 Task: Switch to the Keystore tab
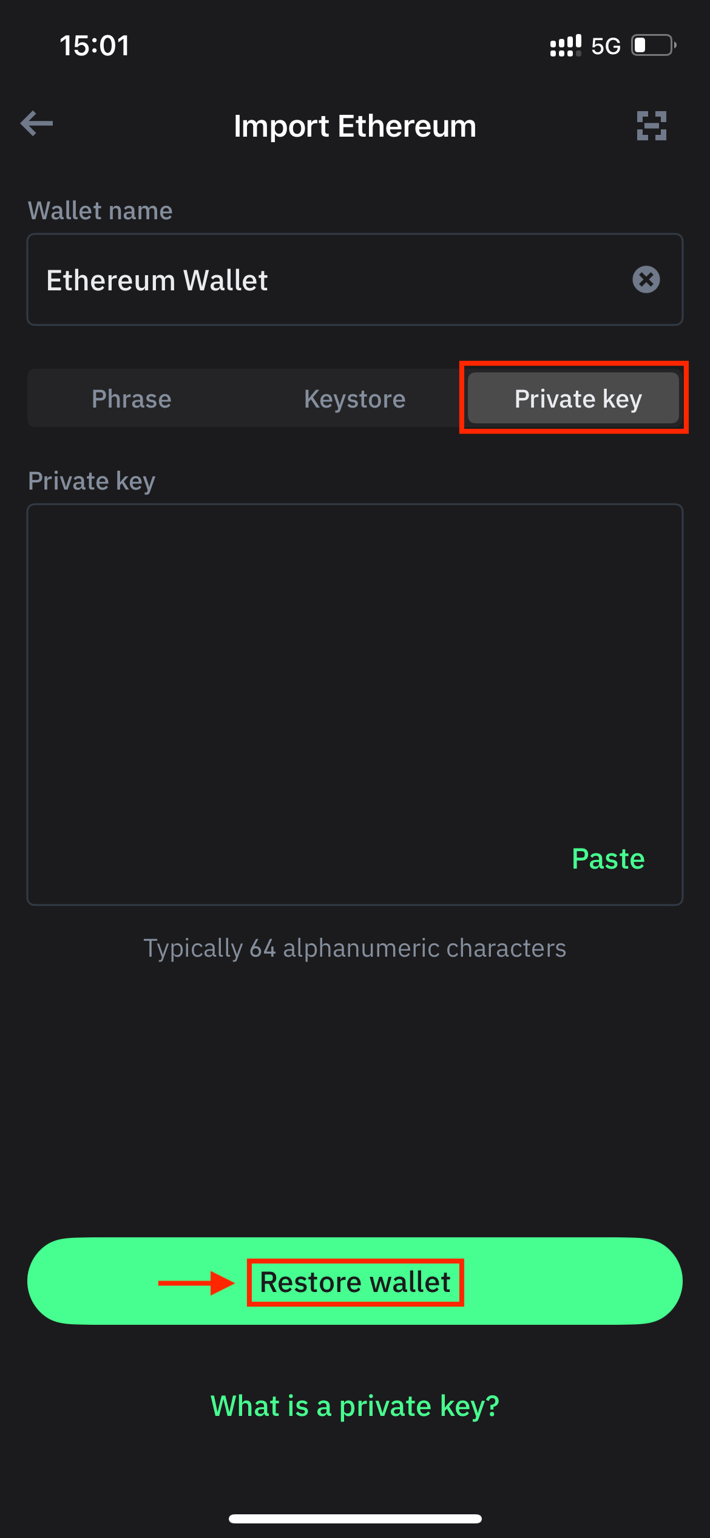click(354, 399)
